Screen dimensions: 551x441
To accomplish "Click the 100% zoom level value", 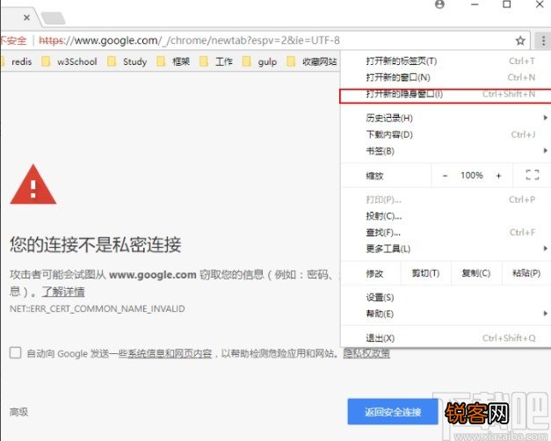I will click(x=472, y=176).
